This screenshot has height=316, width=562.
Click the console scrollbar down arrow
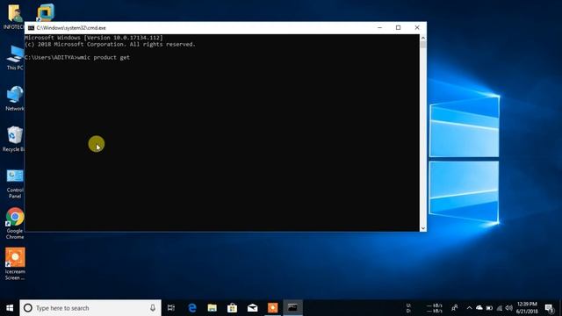tap(423, 228)
